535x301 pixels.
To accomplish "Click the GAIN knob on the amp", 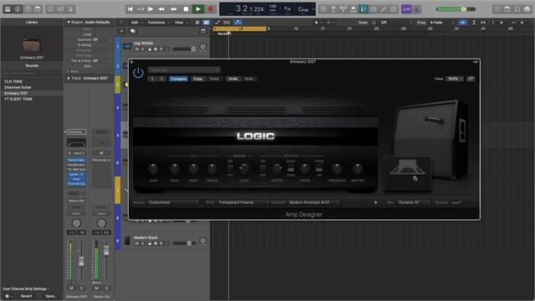I will click(154, 169).
